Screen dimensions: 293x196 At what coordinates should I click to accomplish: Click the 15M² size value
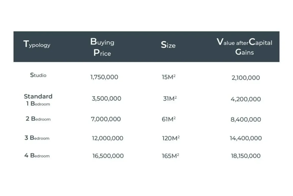point(169,77)
